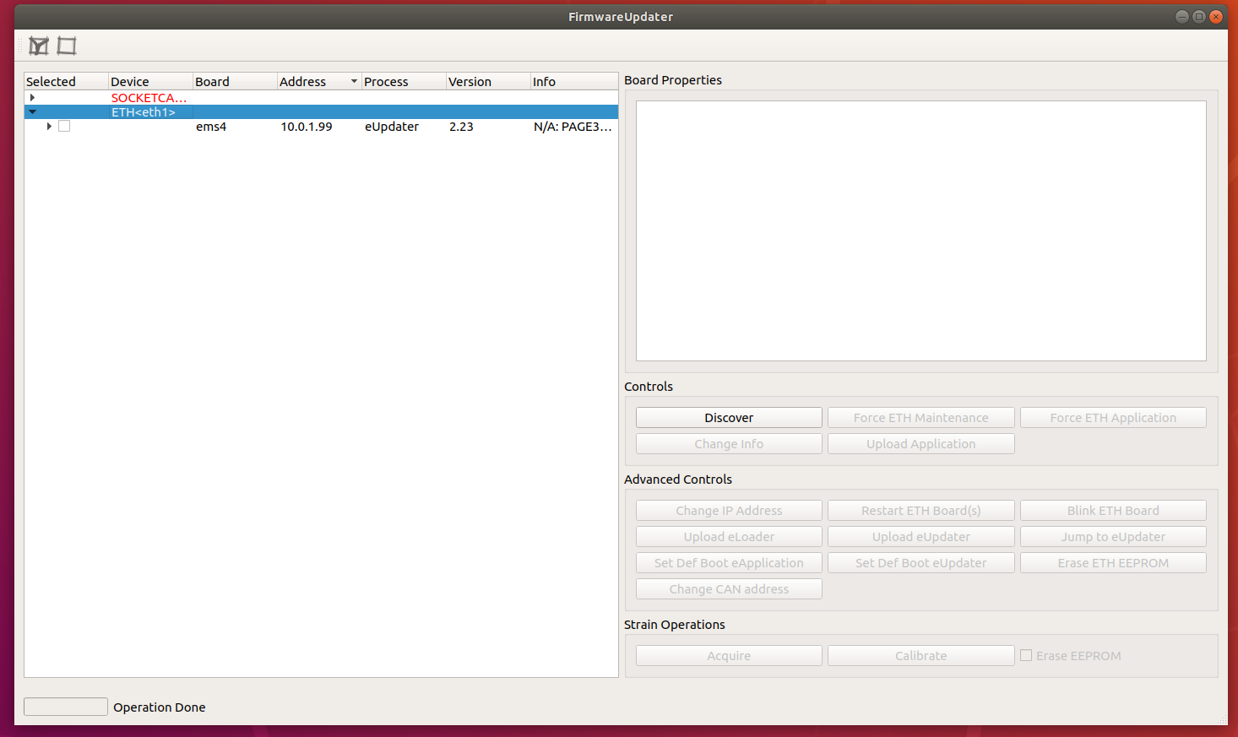Click the Change IP Address control
The height and width of the screenshot is (737, 1238).
(x=728, y=510)
